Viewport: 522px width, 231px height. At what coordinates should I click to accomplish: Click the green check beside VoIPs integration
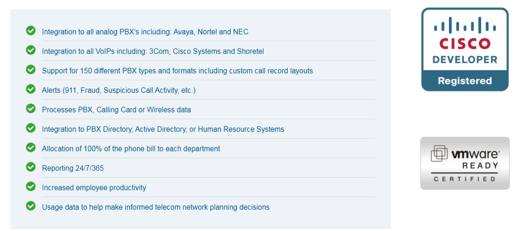point(31,50)
